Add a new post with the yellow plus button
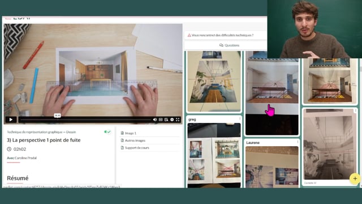 coord(355,179)
